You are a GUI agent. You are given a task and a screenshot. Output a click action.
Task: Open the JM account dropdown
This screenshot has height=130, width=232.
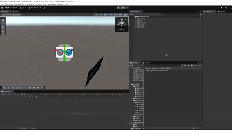click(23, 8)
